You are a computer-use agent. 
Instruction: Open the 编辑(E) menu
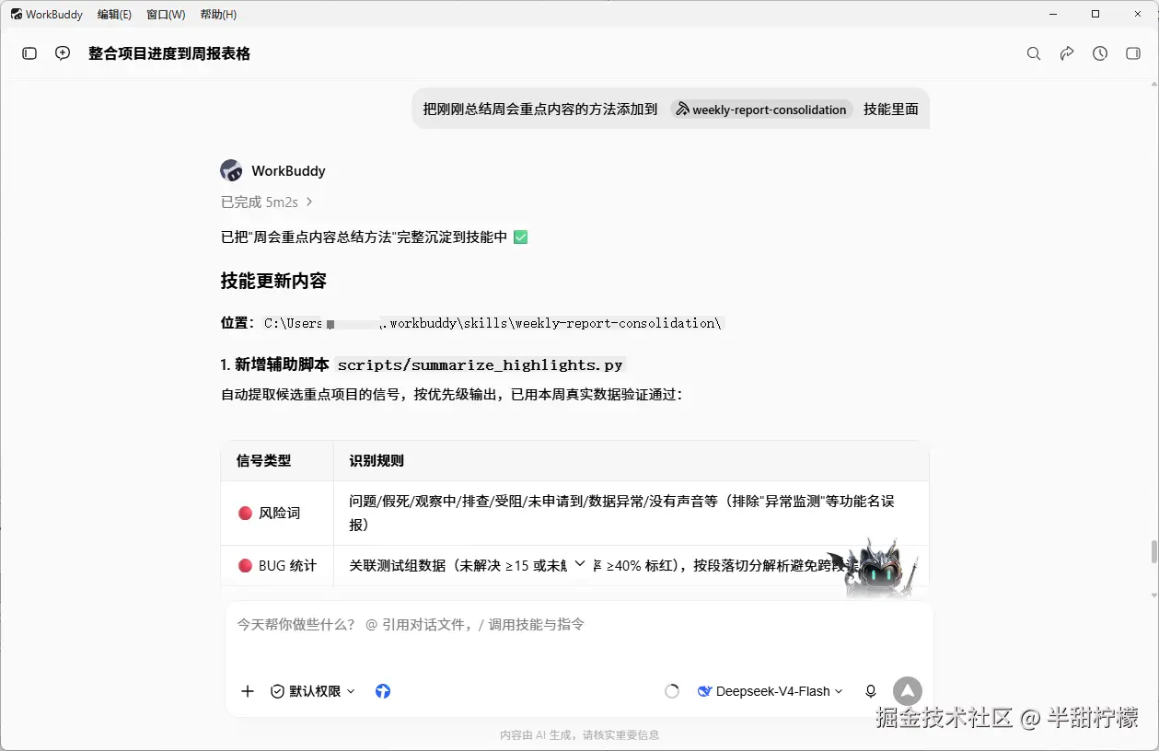tap(114, 14)
